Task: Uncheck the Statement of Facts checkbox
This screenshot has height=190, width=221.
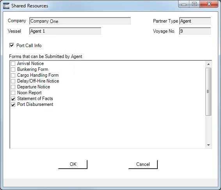Action: pyautogui.click(x=13, y=99)
